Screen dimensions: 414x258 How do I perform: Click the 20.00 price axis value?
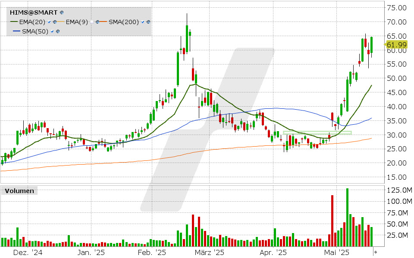397,163
